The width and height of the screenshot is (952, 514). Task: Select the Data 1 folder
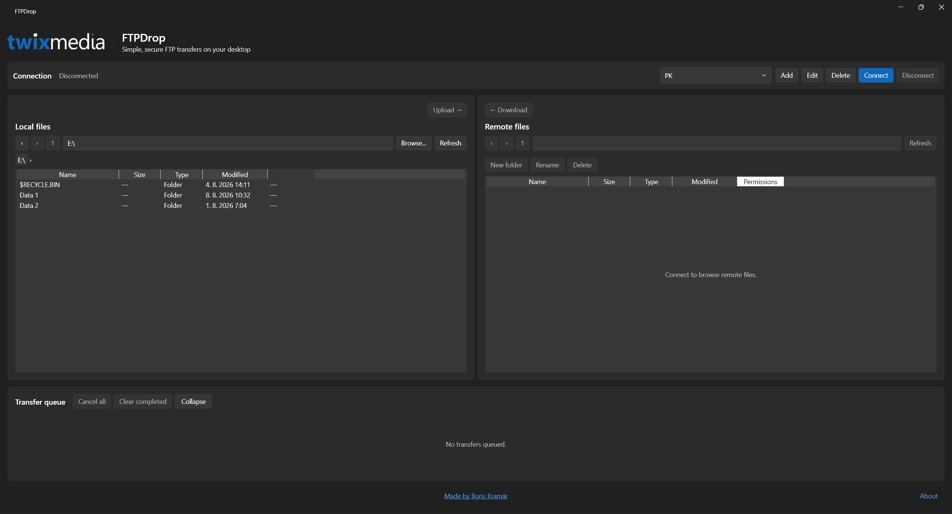241,195
